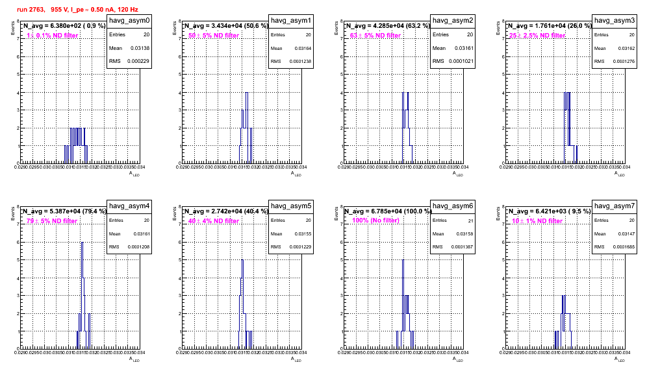Click the N_avg = 6.785e+04 label

pos(387,211)
